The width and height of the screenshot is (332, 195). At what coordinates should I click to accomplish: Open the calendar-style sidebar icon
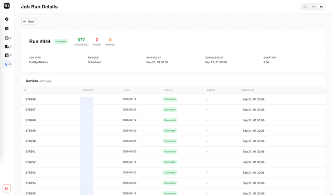(7, 38)
